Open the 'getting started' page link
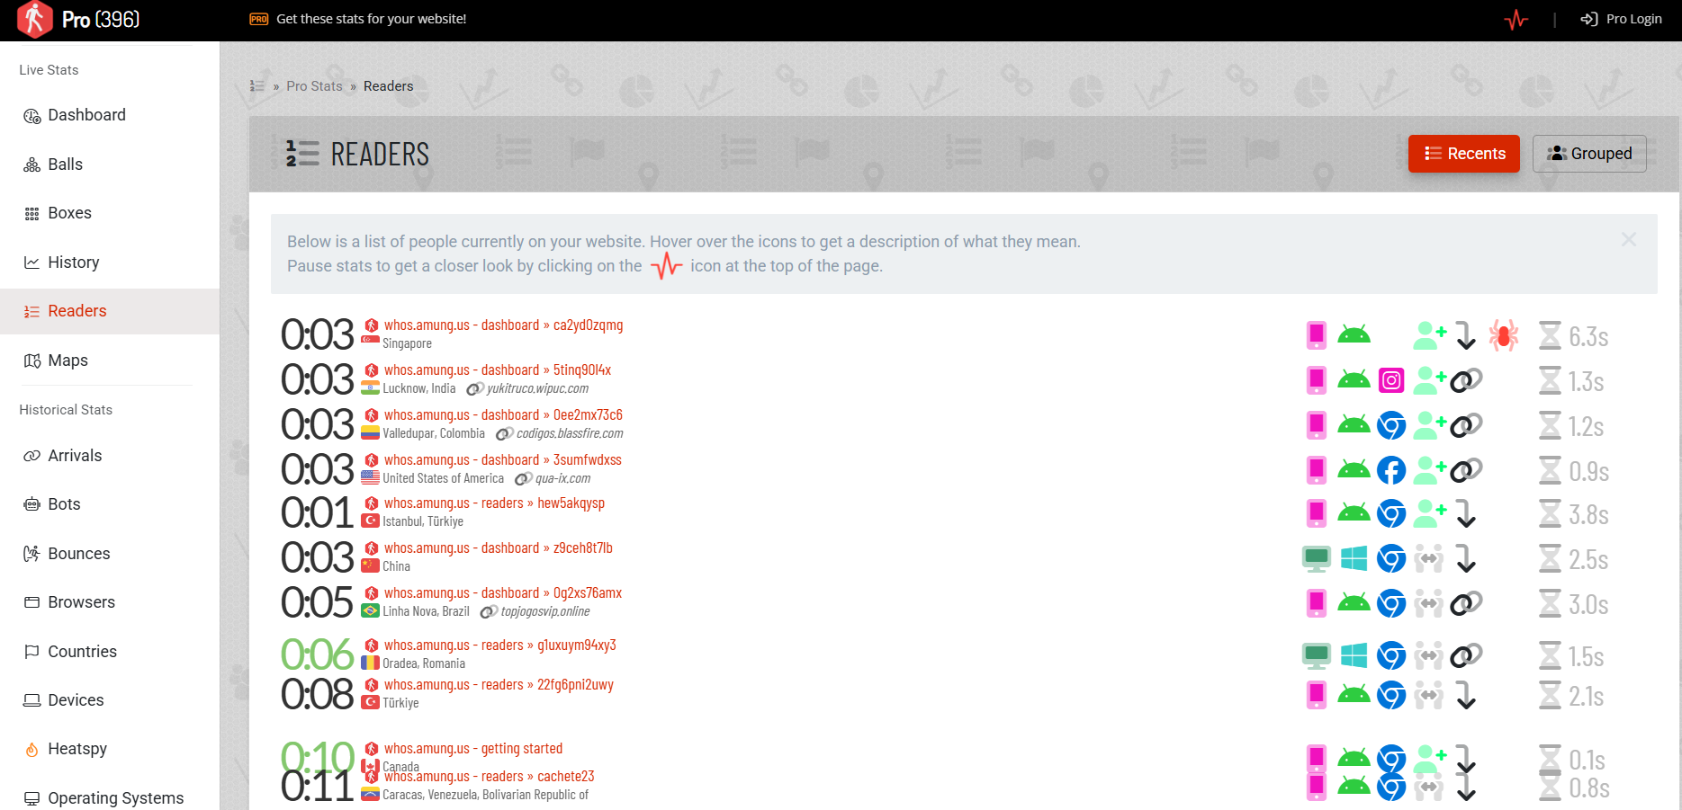 (x=473, y=749)
